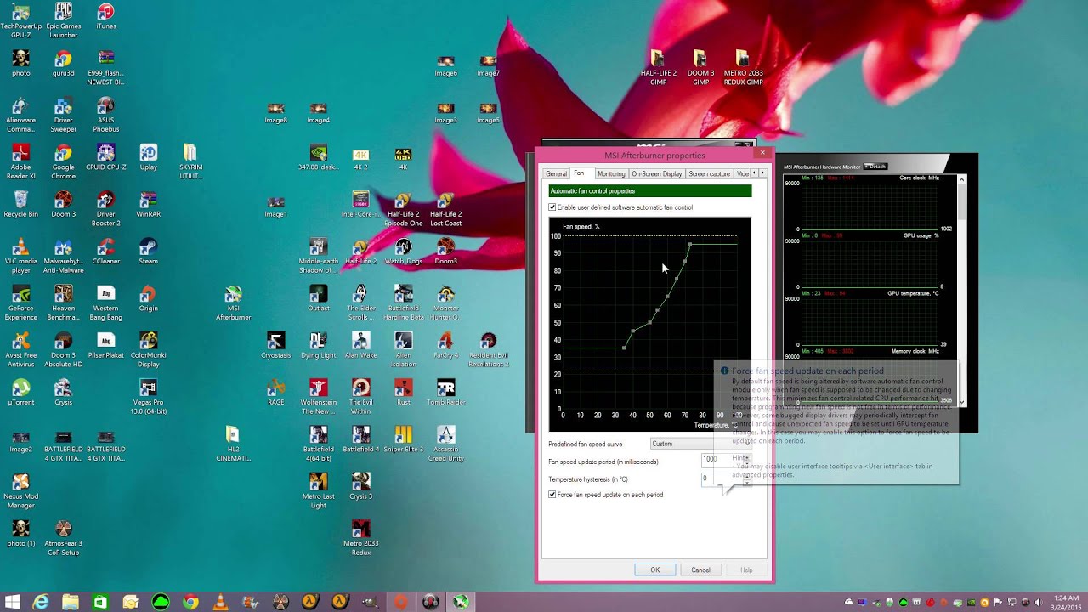The height and width of the screenshot is (612, 1088).
Task: Select the Steam desktop icon
Action: pos(148,252)
